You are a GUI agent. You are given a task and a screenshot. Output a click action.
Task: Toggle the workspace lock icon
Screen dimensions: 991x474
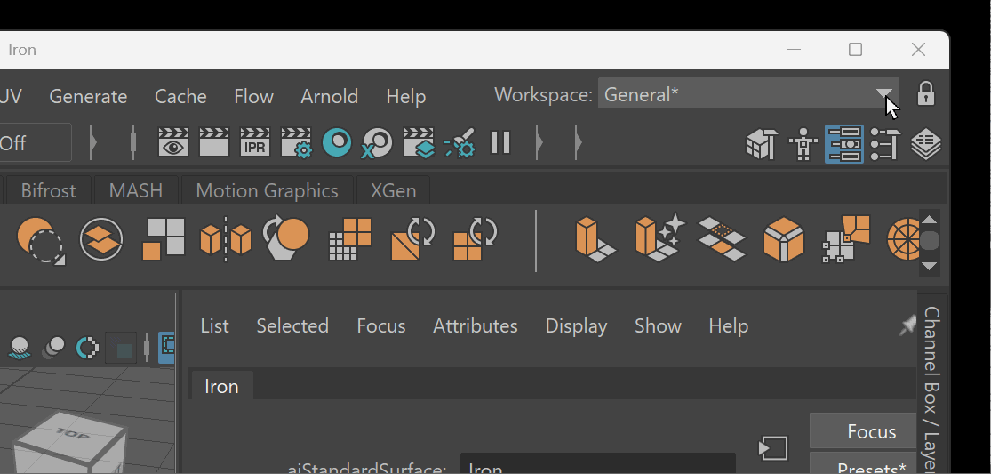point(925,93)
